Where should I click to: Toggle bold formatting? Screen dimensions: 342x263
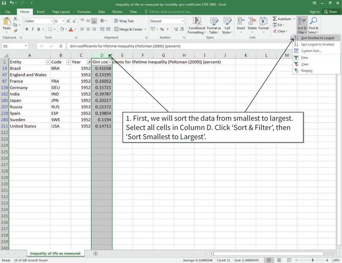[27, 29]
